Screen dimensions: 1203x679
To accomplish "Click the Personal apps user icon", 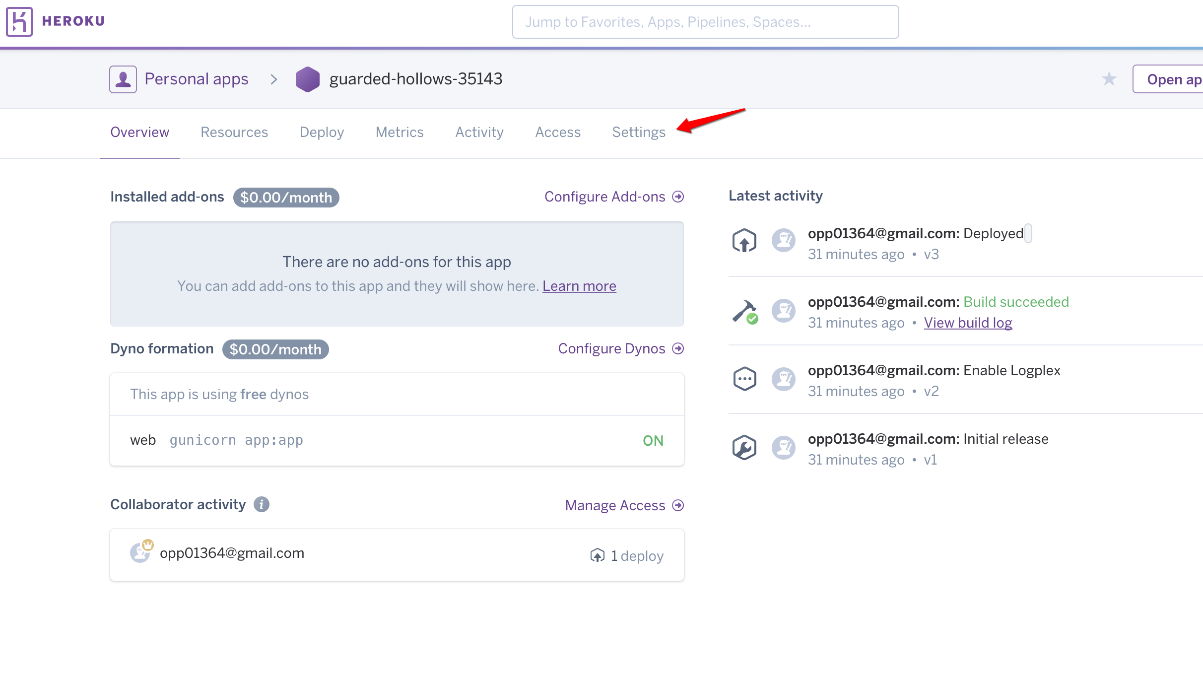I will [x=123, y=79].
